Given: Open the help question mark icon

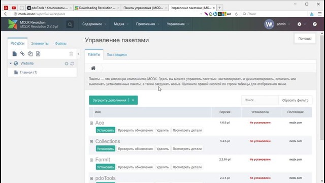Looking at the screenshot, I should (x=315, y=24).
